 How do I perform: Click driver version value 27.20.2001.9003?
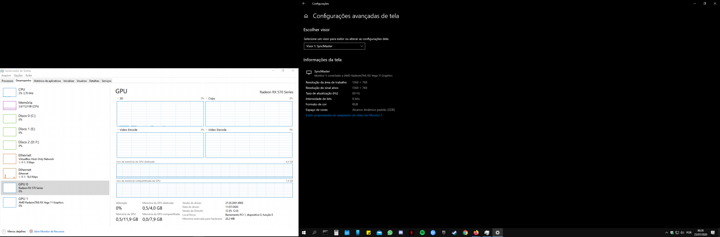(x=234, y=203)
